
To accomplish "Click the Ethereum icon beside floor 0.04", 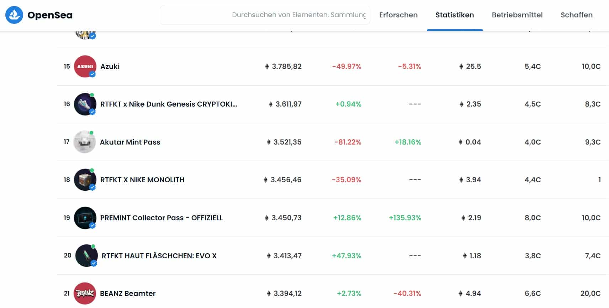I will pos(461,142).
